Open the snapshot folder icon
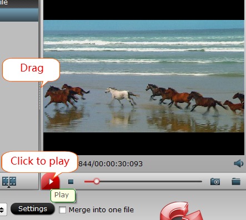246x220 pixels. click(236, 181)
